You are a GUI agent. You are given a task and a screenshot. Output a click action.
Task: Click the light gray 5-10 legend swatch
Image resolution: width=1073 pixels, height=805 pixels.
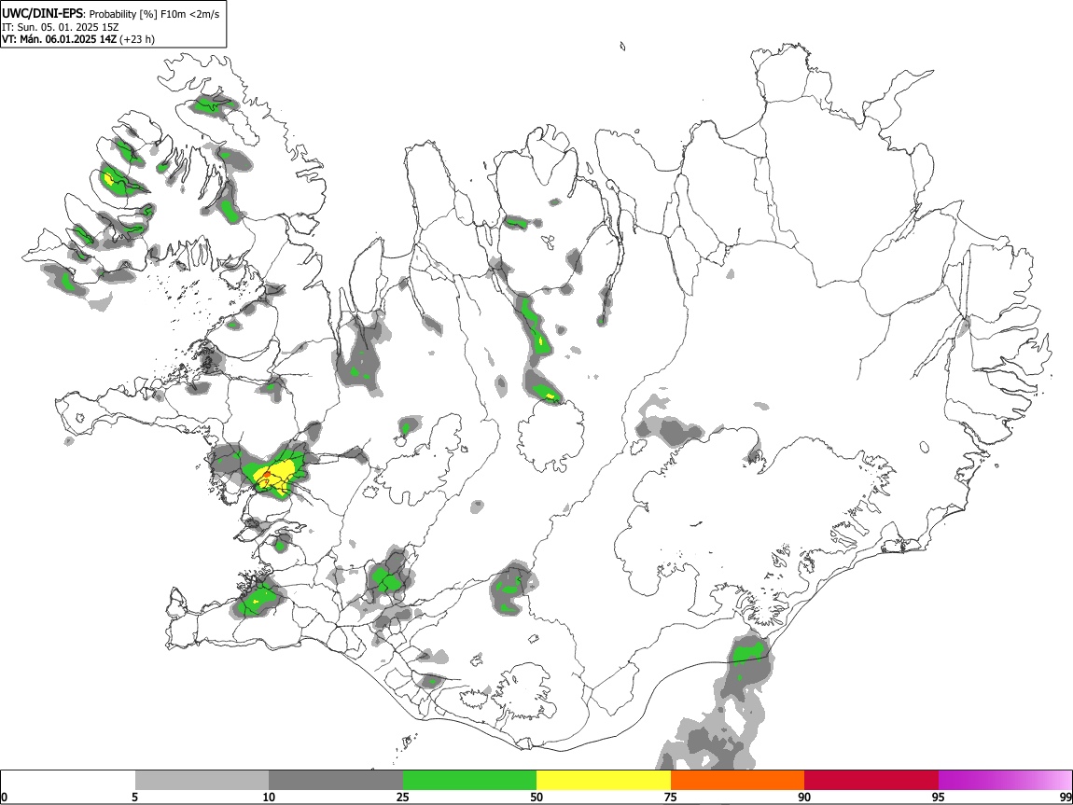click(202, 781)
